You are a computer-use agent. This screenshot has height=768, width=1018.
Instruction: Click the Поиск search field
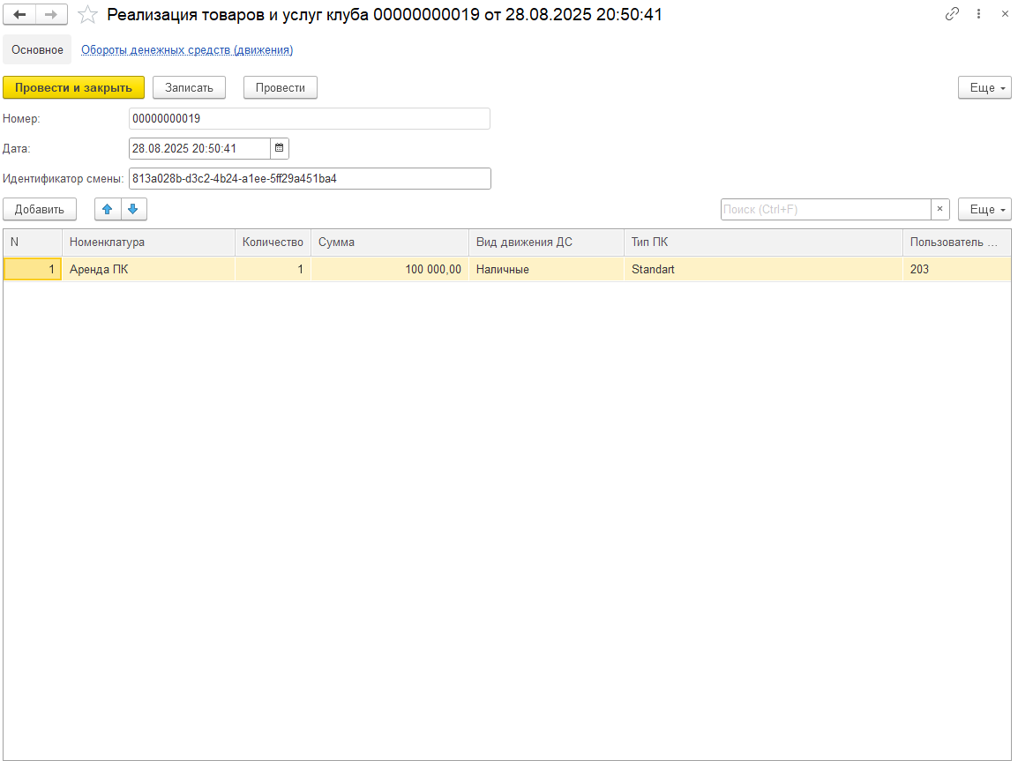click(825, 209)
